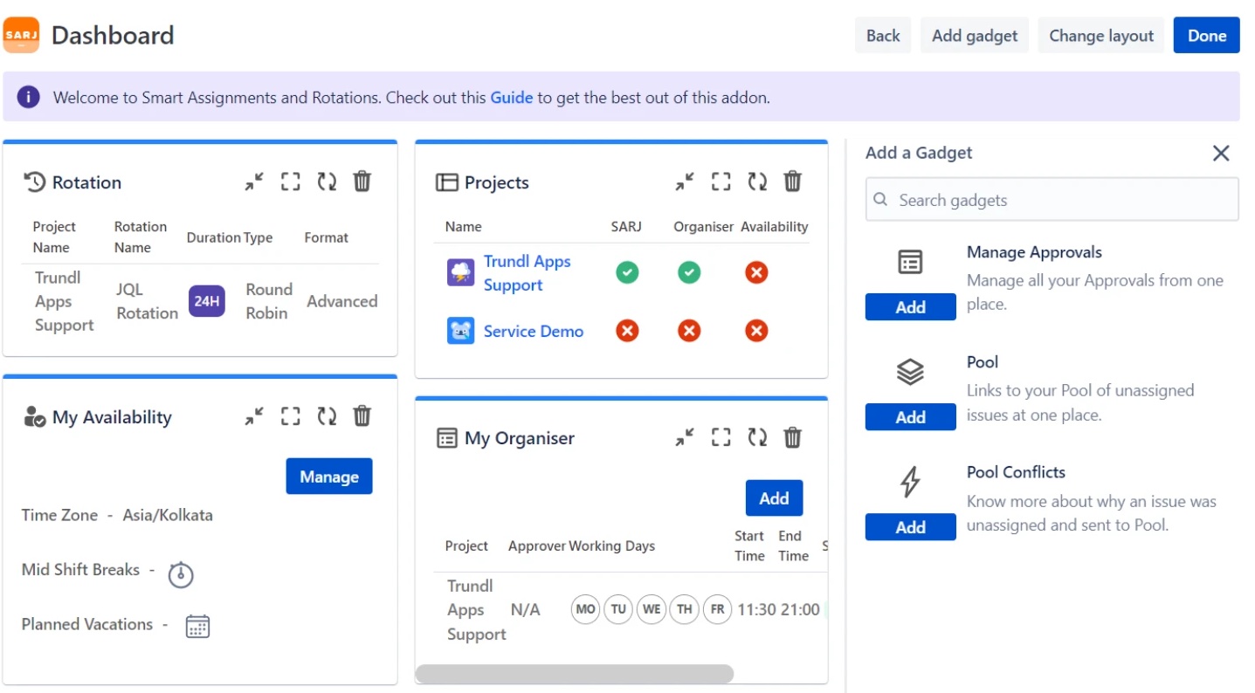The image size is (1255, 693).
Task: Click the Add gadget button
Action: 975,35
